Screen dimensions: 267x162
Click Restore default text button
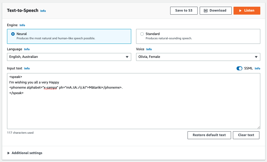tap(209, 135)
